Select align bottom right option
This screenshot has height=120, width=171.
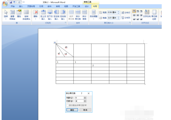tap(141, 19)
